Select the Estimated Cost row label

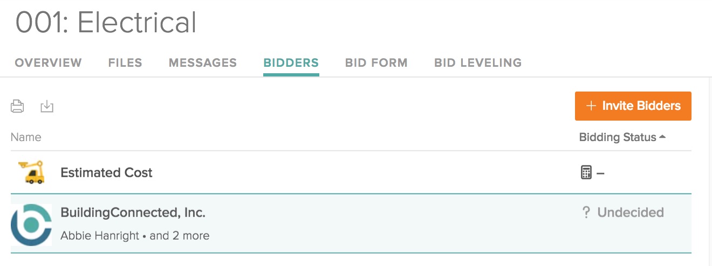106,173
